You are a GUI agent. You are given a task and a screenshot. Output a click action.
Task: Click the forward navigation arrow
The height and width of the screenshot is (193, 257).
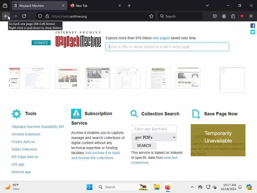click(x=15, y=16)
